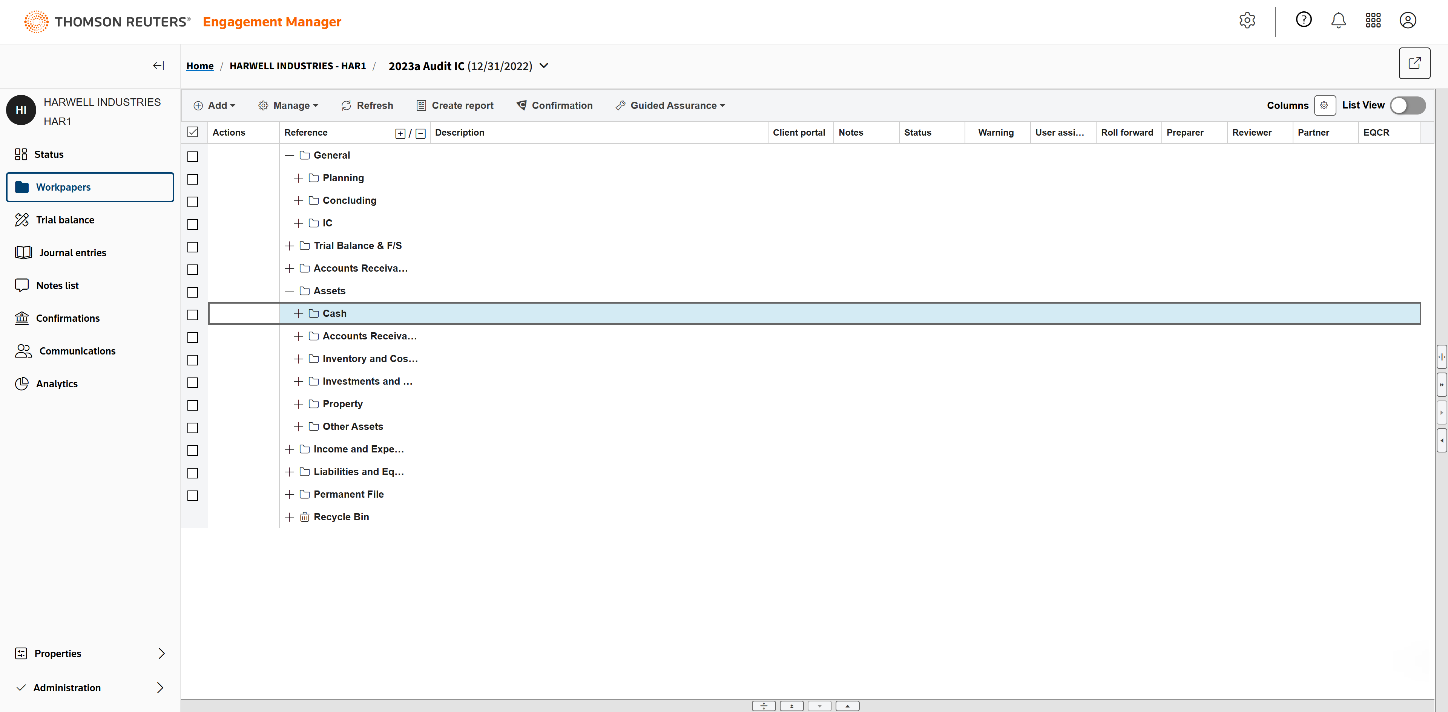The width and height of the screenshot is (1448, 712).
Task: Go to Journal entries section
Action: pos(72,253)
